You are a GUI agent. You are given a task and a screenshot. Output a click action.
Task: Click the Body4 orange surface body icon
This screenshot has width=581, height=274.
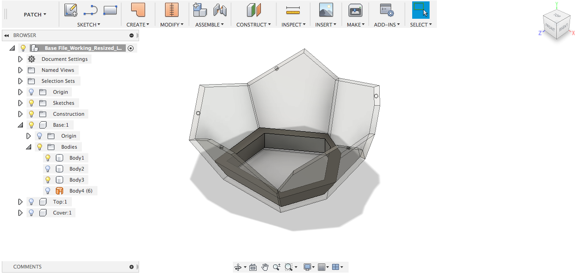pyautogui.click(x=59, y=191)
